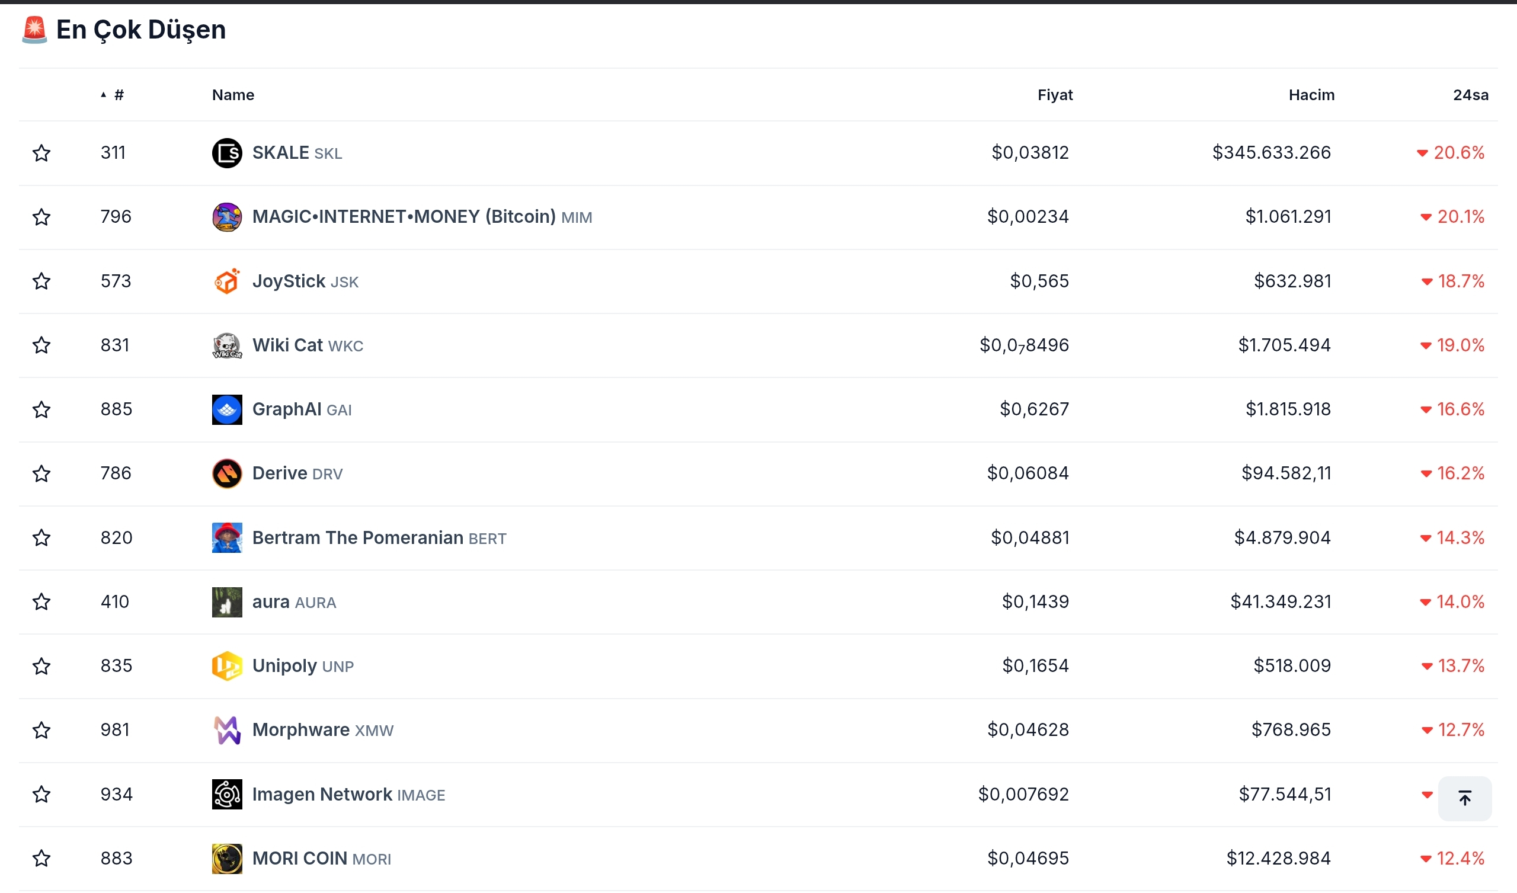
Task: Sort table by Fiyat column header
Action: click(1055, 95)
